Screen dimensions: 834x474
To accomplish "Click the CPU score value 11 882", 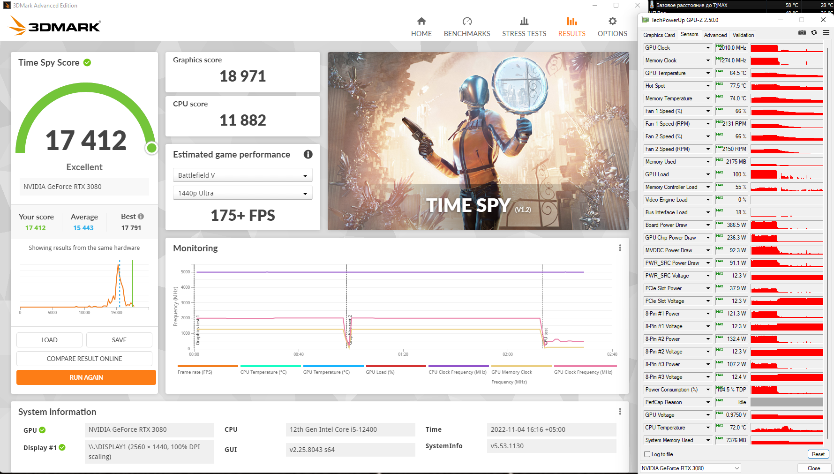I will click(243, 120).
